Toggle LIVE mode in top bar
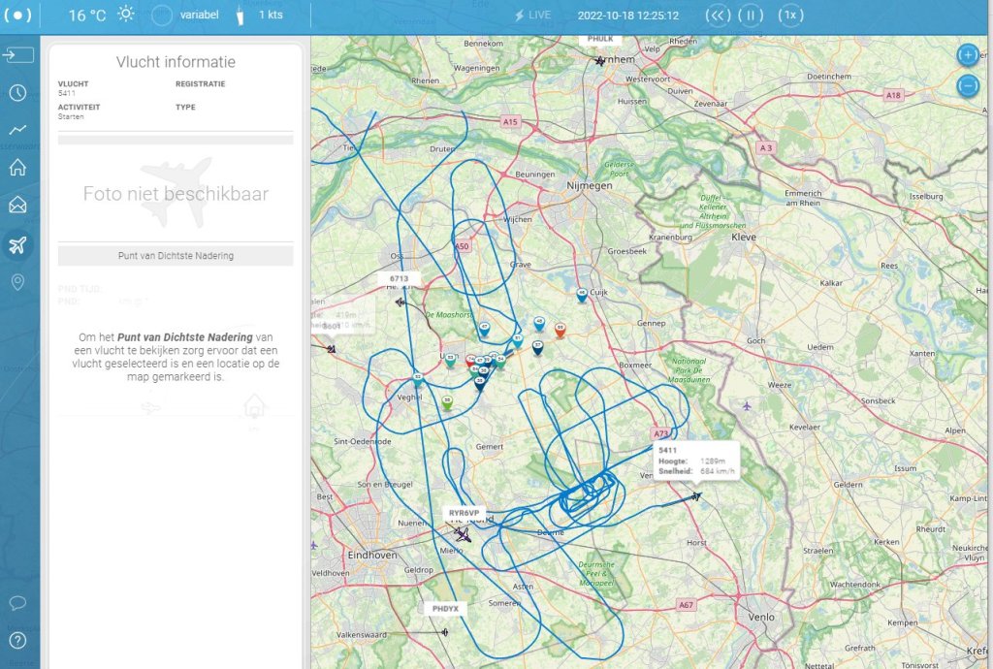Screen dimensions: 993x669 (532, 16)
